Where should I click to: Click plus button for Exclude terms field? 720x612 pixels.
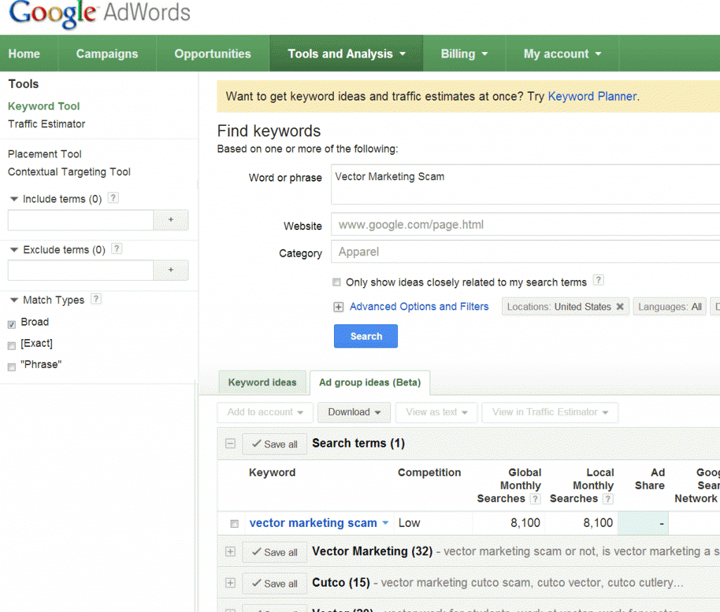(x=171, y=270)
